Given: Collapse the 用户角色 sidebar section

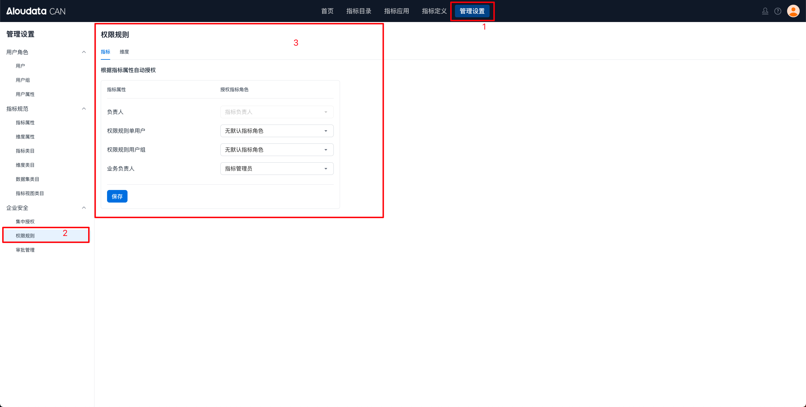Looking at the screenshot, I should [84, 52].
